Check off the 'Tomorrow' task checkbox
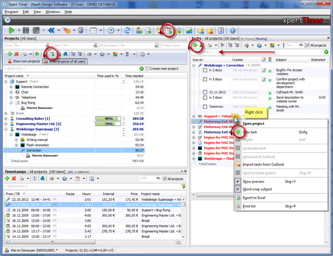This screenshot has height=256, width=333. [x=205, y=107]
